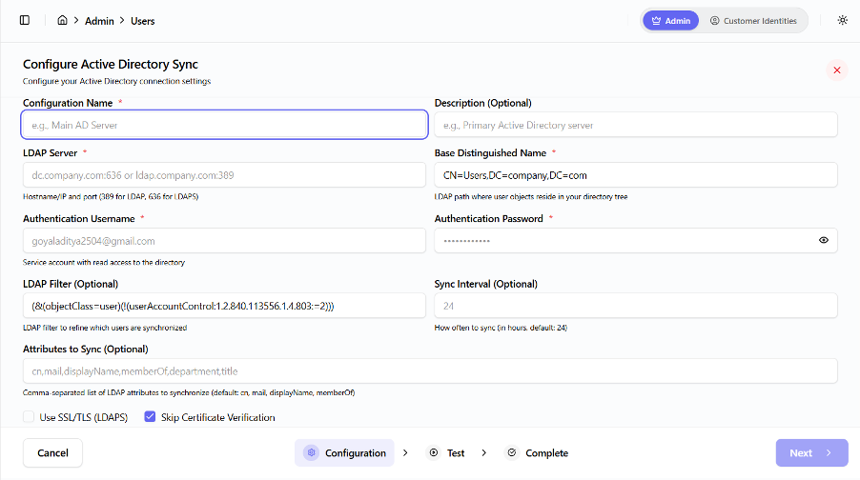The width and height of the screenshot is (860, 480).
Task: Click the Attributes to Sync field
Action: click(x=430, y=371)
